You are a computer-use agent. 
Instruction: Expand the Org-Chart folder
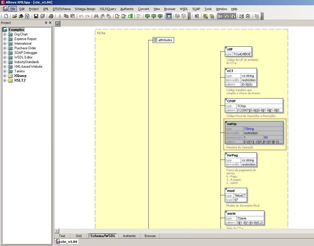click(x=5, y=34)
